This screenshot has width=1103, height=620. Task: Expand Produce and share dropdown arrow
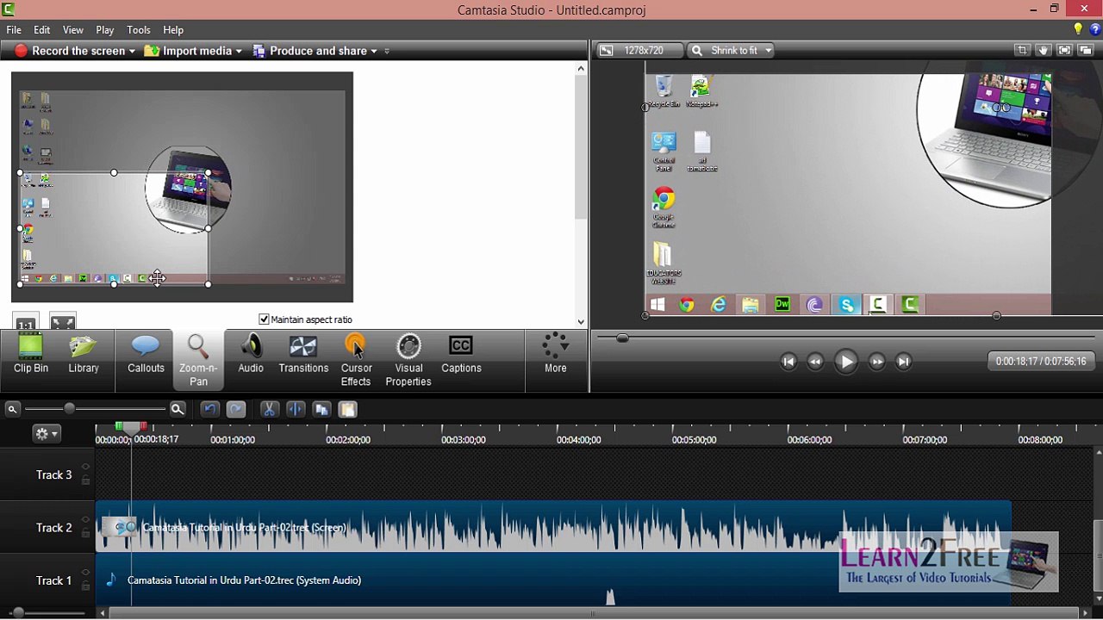374,52
